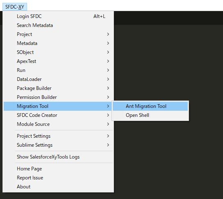Expand the Project submenu arrow
The width and height of the screenshot is (223, 199).
coord(108,34)
